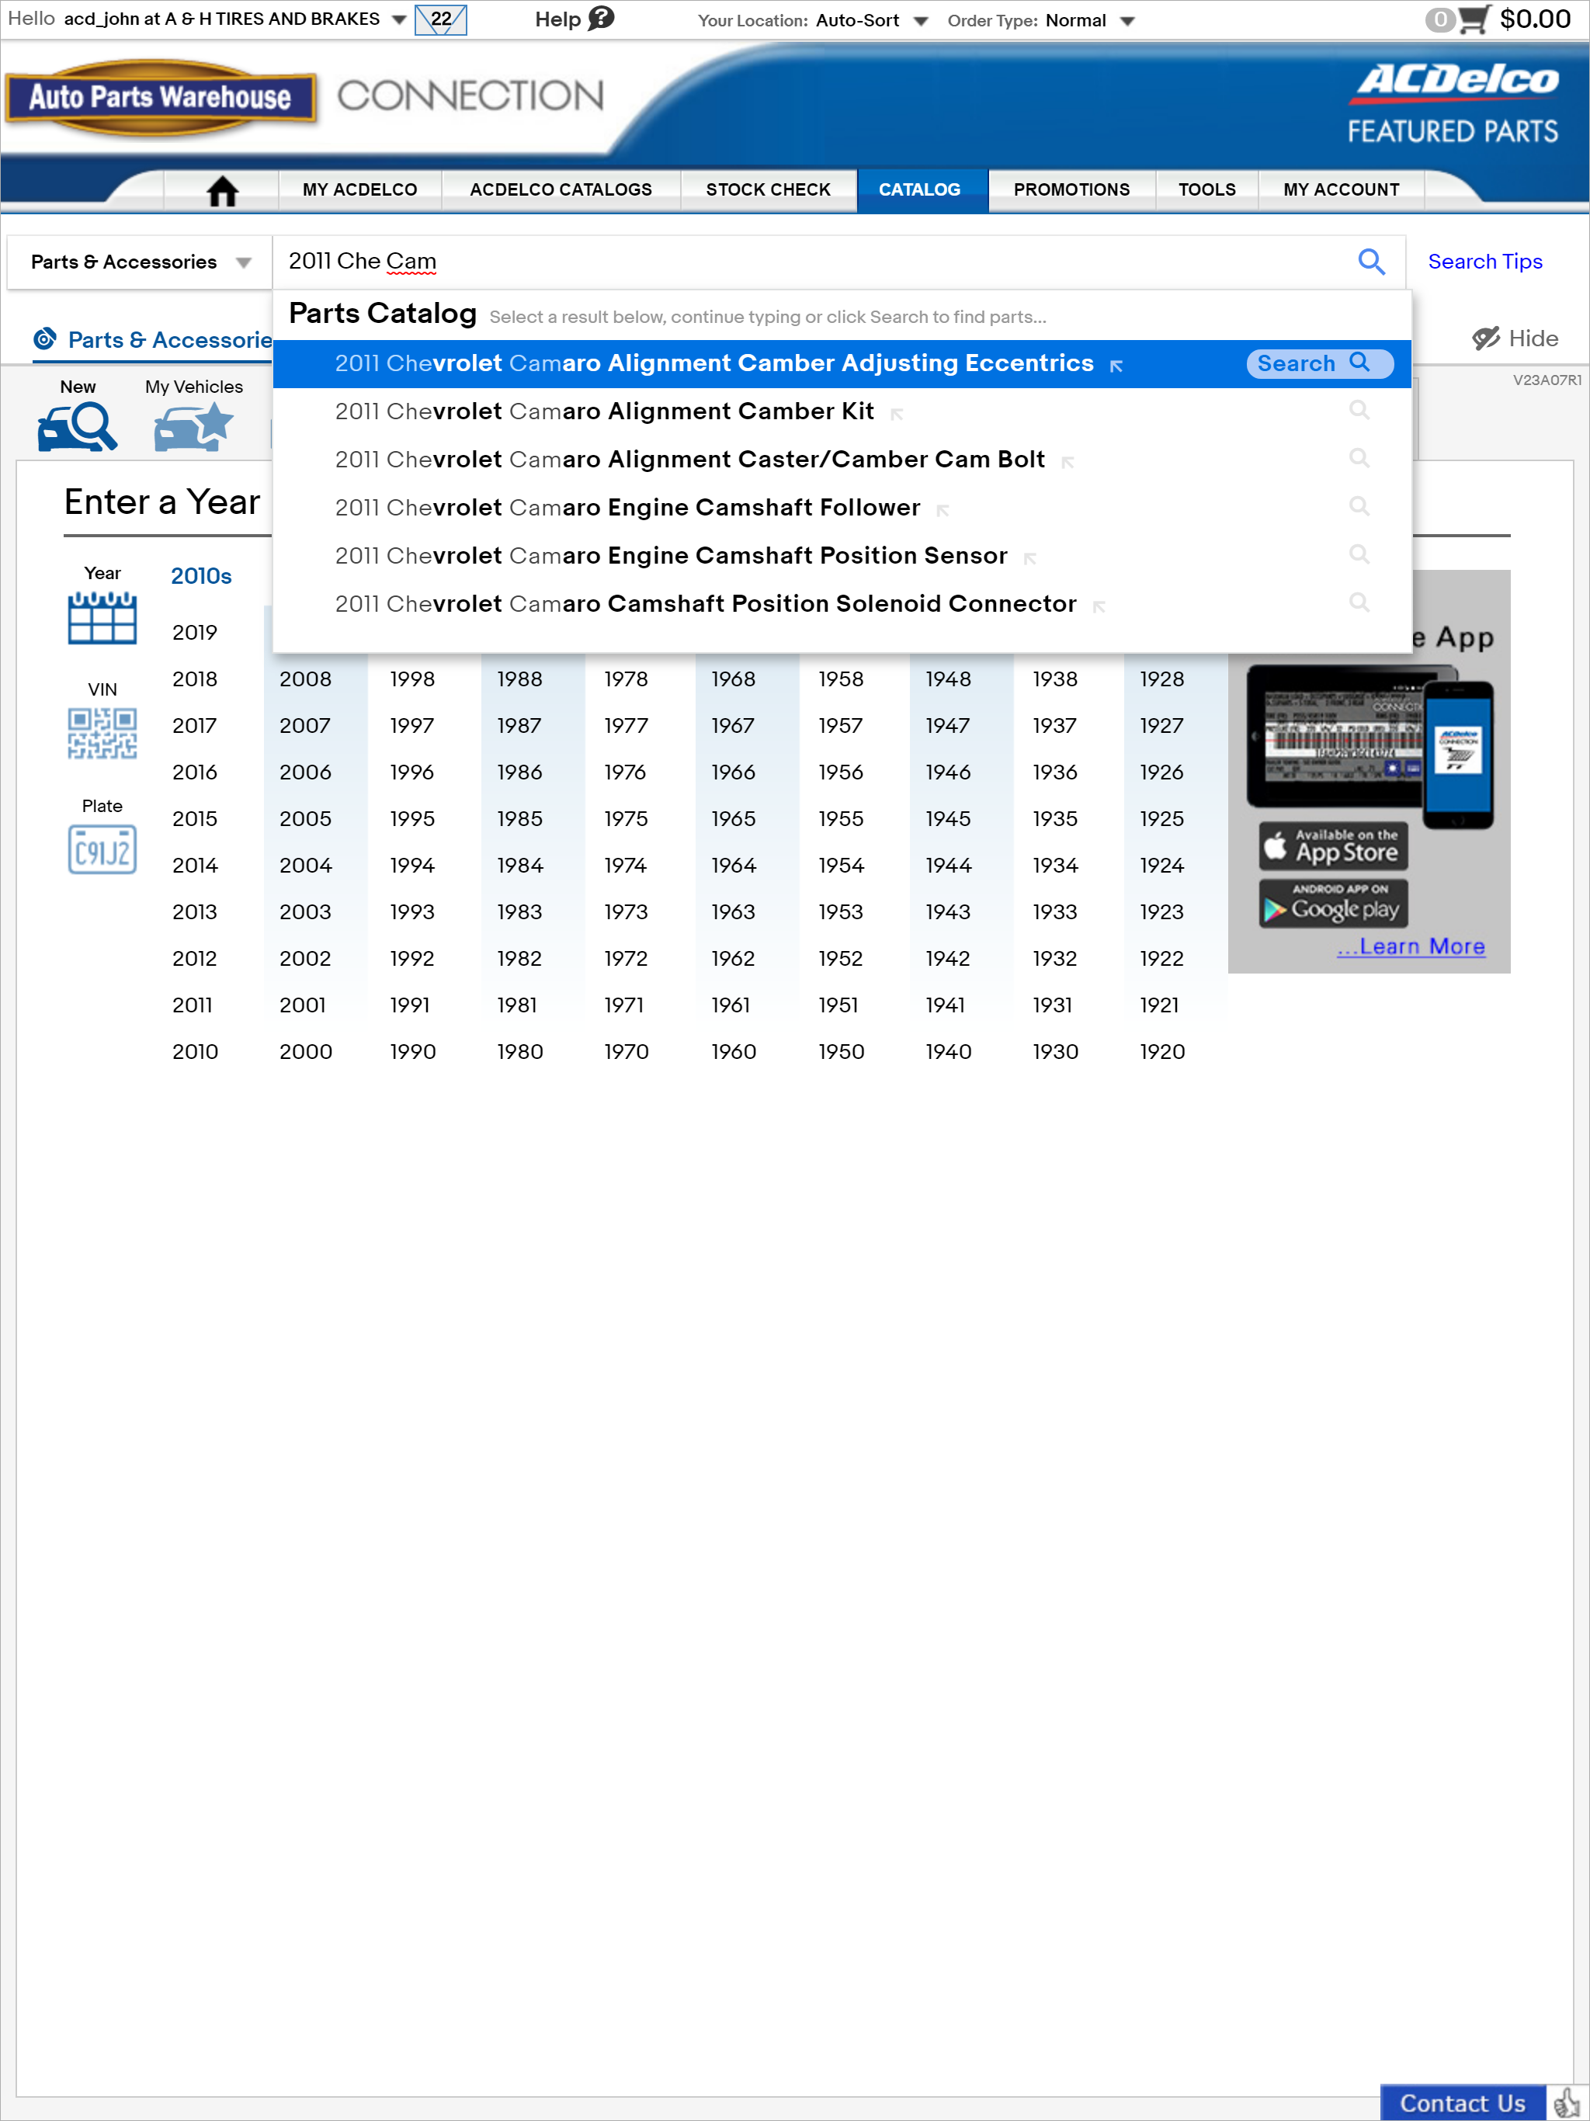Click the home icon in navigation bar
Screen dimensions: 1590x2121
pyautogui.click(x=221, y=191)
